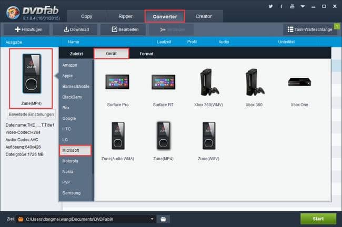The height and width of the screenshot is (227, 342).
Task: Open the Task-Warteschlange queue
Action: [x=310, y=29]
